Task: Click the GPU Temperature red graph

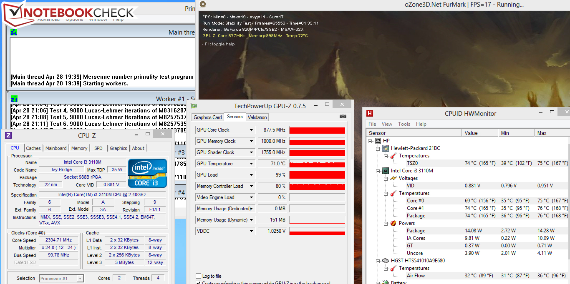Action: point(317,164)
